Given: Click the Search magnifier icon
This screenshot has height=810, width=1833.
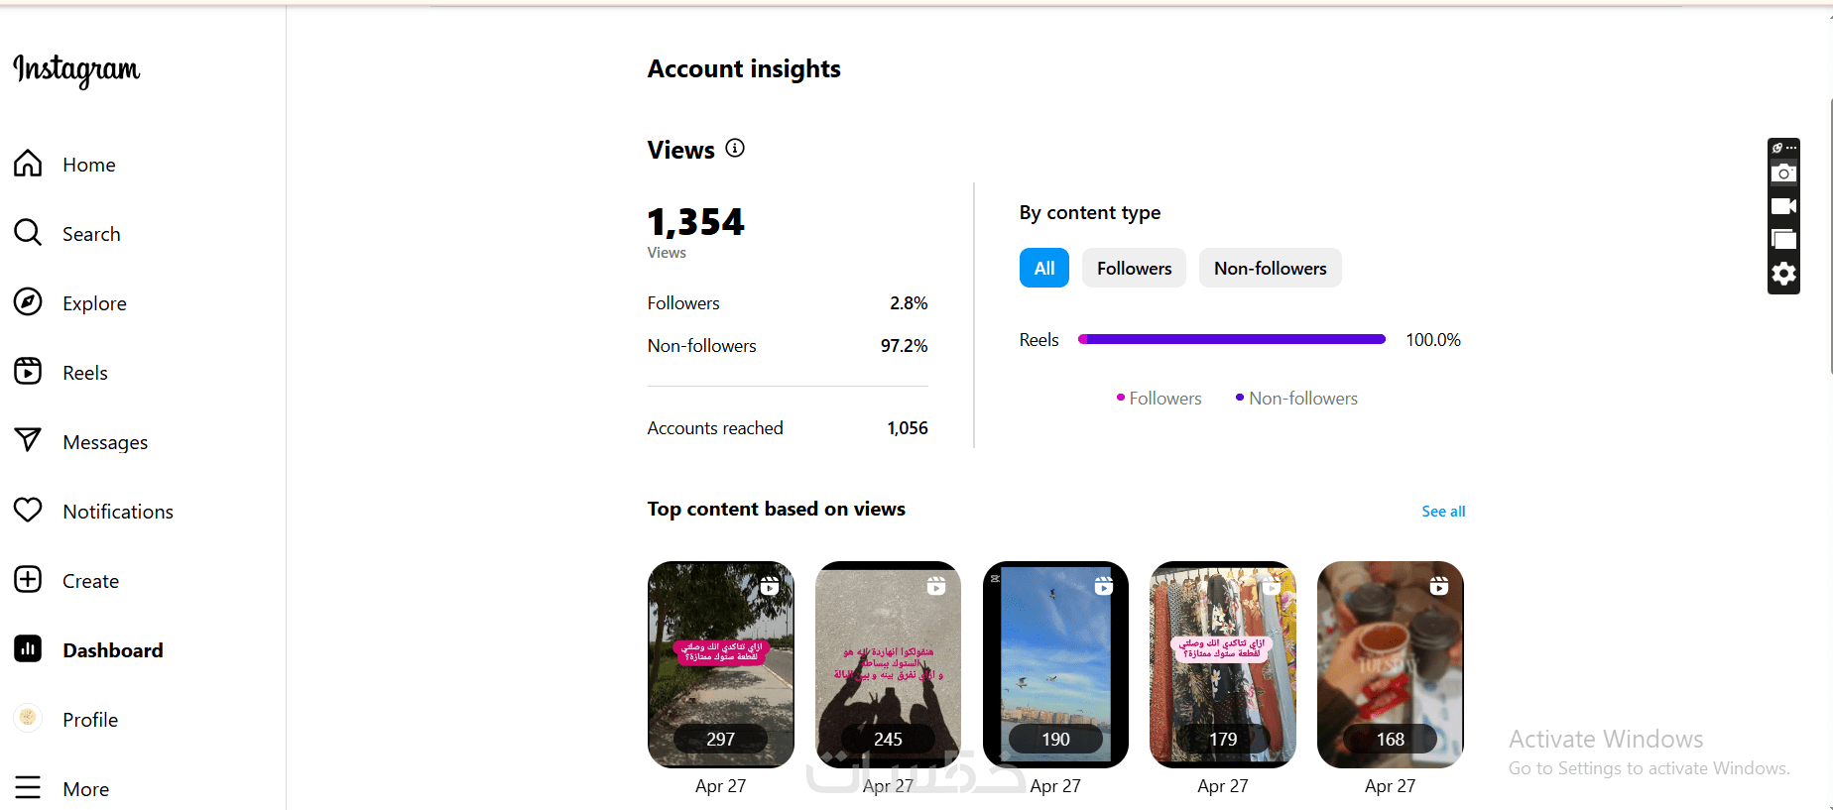Looking at the screenshot, I should (28, 233).
